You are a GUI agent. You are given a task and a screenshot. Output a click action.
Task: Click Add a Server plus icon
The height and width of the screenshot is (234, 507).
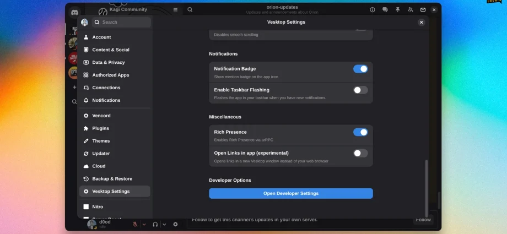pyautogui.click(x=74, y=87)
